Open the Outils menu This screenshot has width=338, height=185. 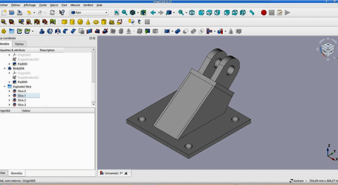click(x=43, y=5)
